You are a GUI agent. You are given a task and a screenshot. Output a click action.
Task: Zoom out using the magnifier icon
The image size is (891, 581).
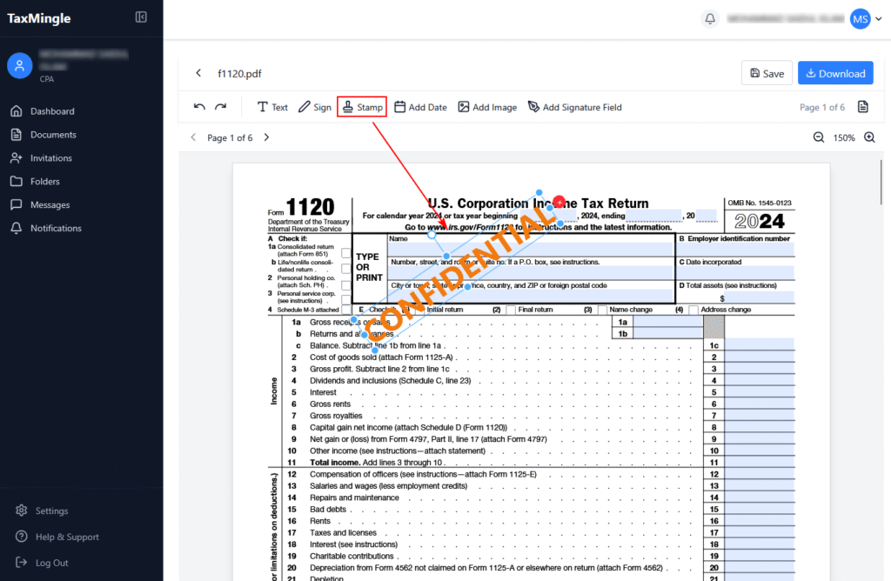click(819, 137)
